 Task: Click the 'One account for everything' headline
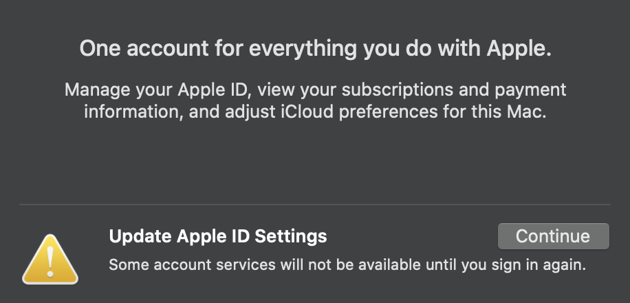315,50
